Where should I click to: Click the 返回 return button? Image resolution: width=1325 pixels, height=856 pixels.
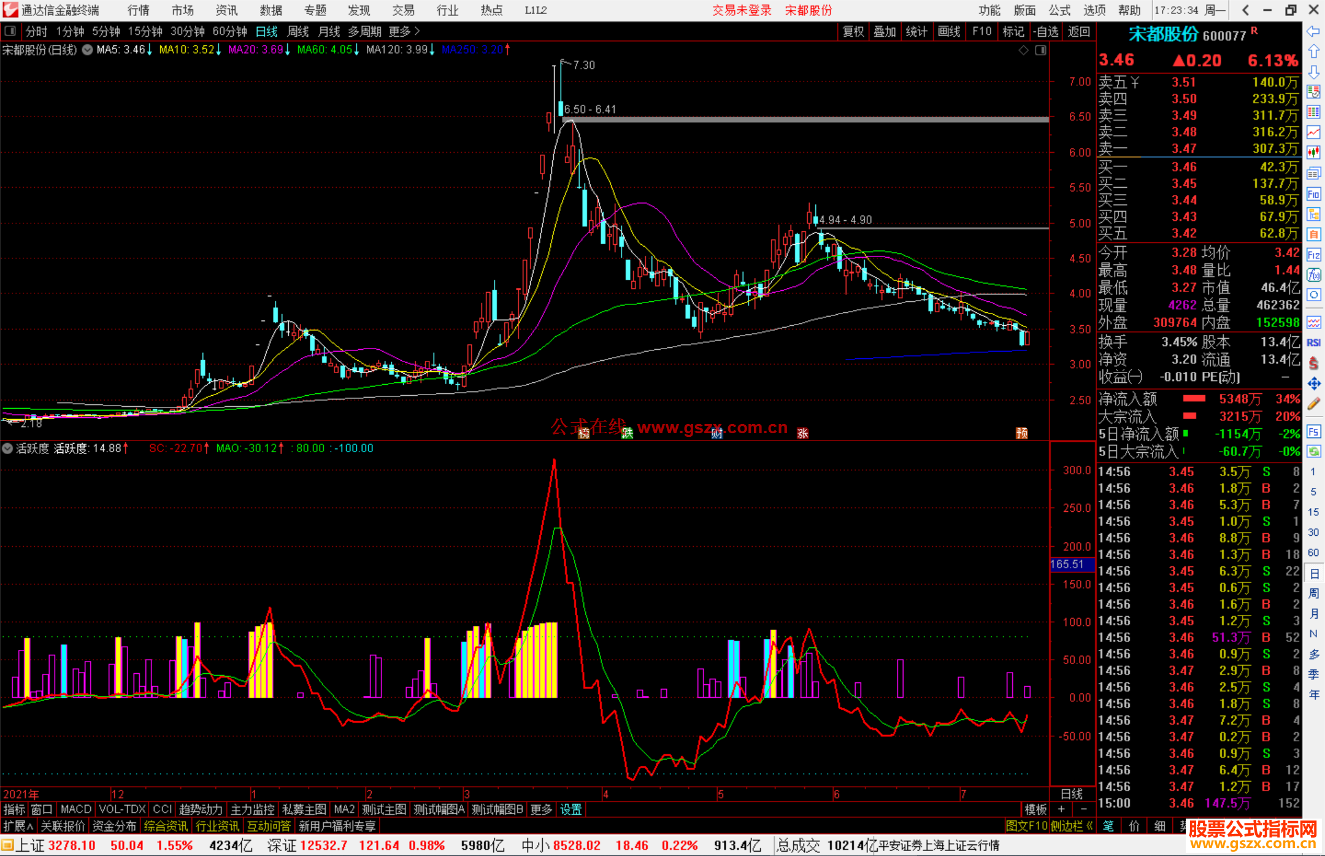coord(1079,31)
